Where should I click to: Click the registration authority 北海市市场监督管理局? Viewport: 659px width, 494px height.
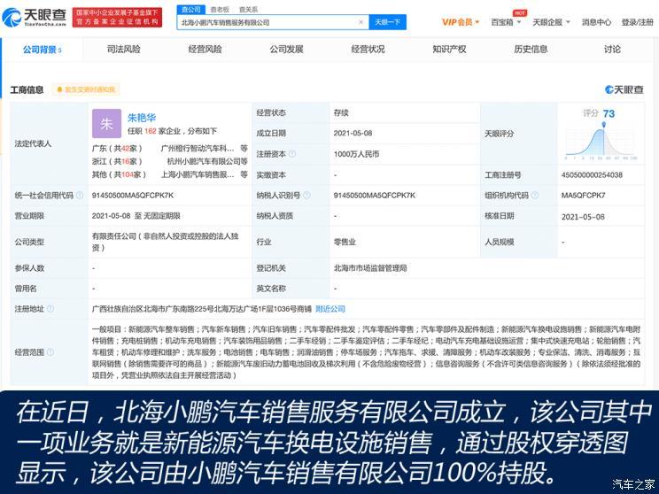[x=370, y=268]
